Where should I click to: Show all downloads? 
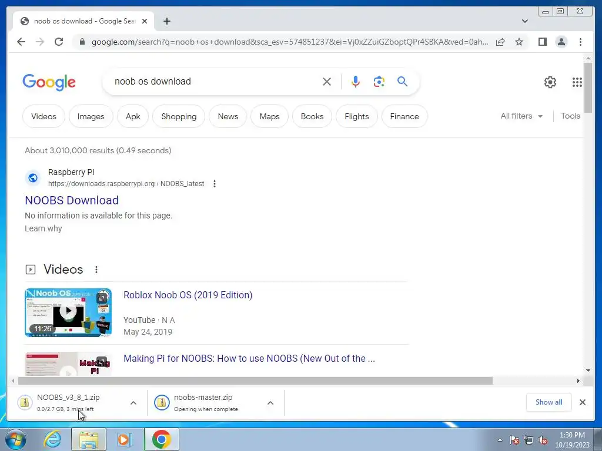click(549, 402)
